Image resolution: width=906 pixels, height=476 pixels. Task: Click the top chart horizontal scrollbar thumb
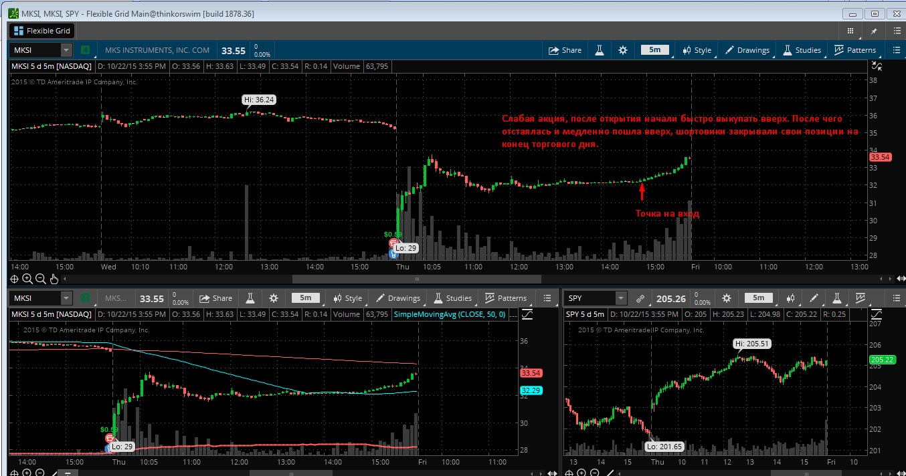click(x=417, y=279)
